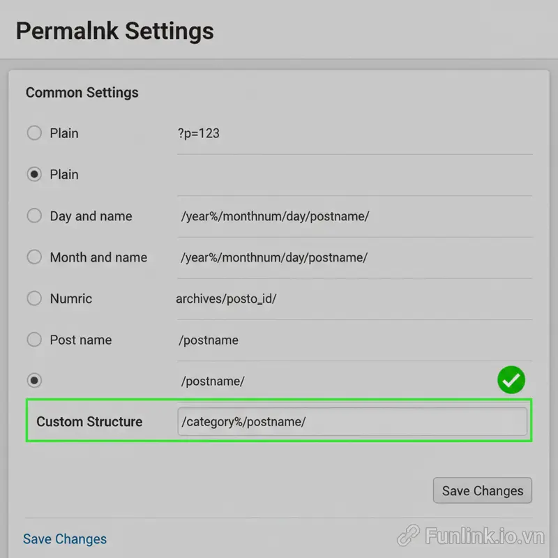The height and width of the screenshot is (558, 558).
Task: Click the ?p=123 sample permalink text
Action: (199, 133)
